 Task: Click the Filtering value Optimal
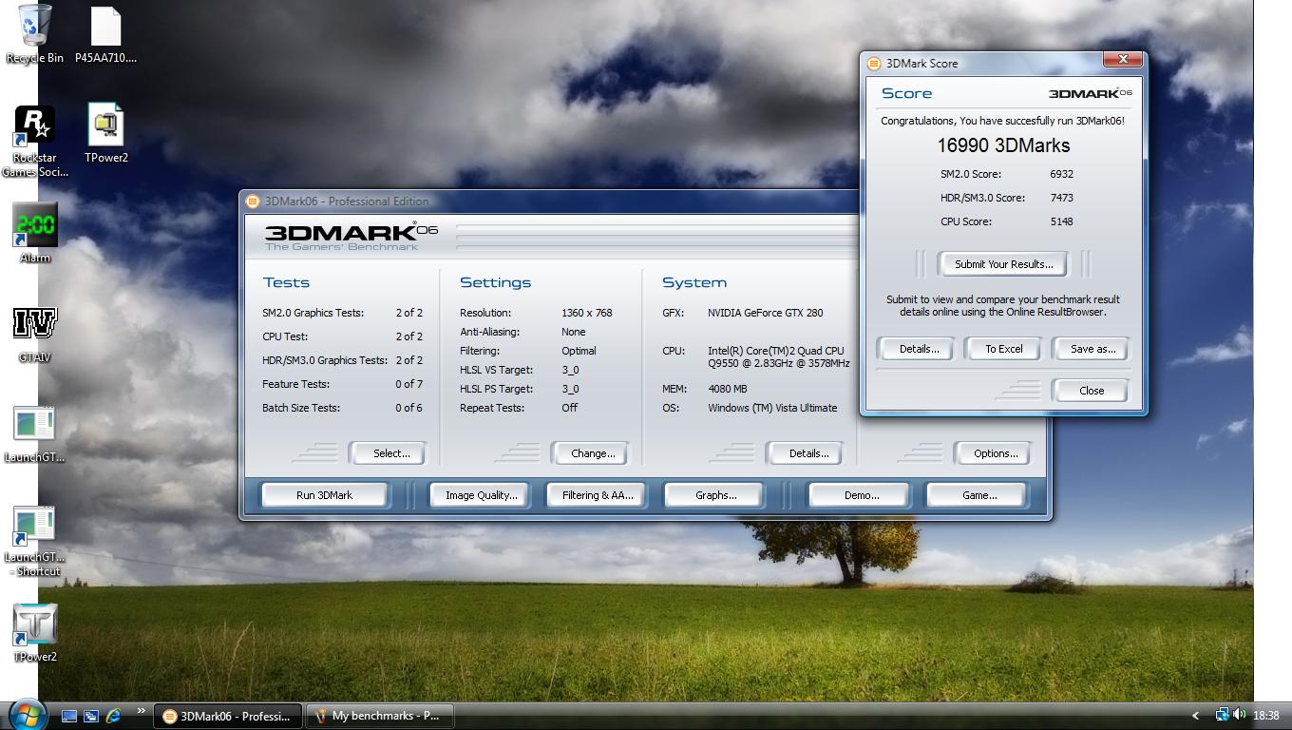click(579, 351)
